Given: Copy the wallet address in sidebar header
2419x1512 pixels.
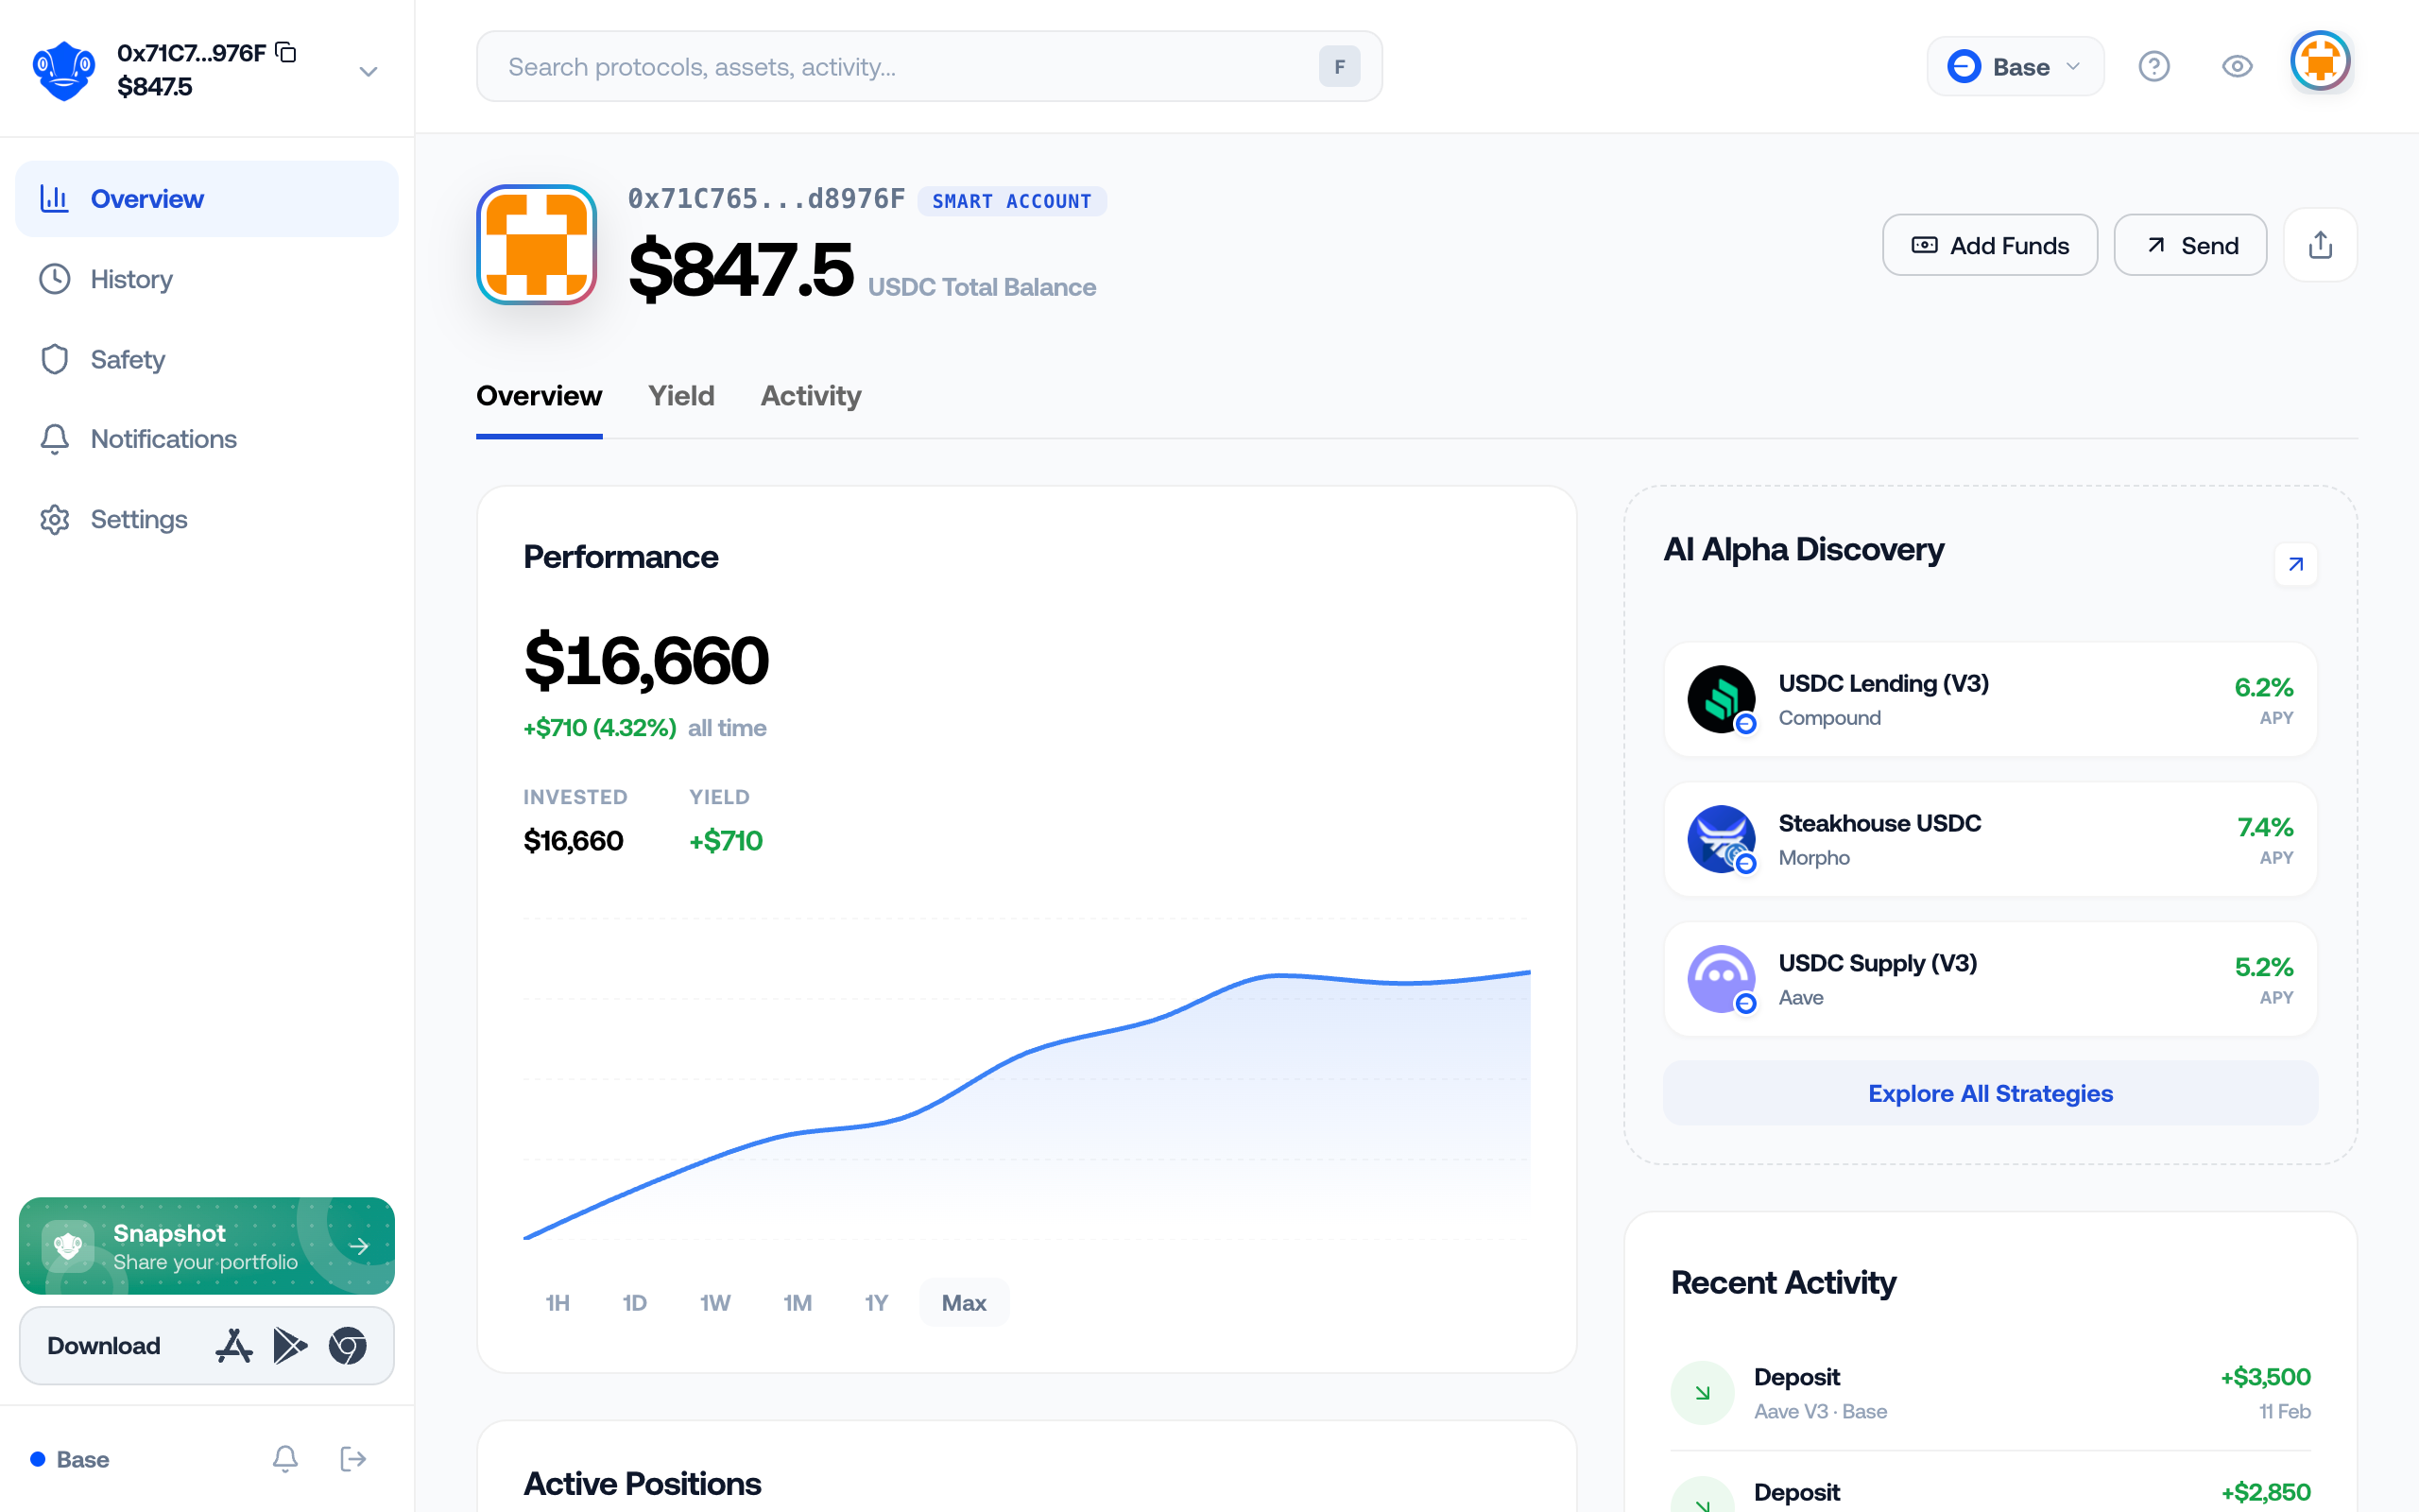Looking at the screenshot, I should point(286,52).
